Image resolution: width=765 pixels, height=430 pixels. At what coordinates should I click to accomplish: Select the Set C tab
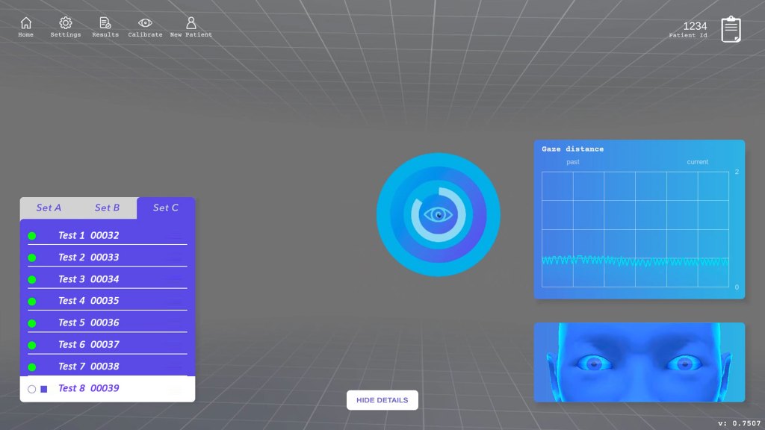click(166, 208)
